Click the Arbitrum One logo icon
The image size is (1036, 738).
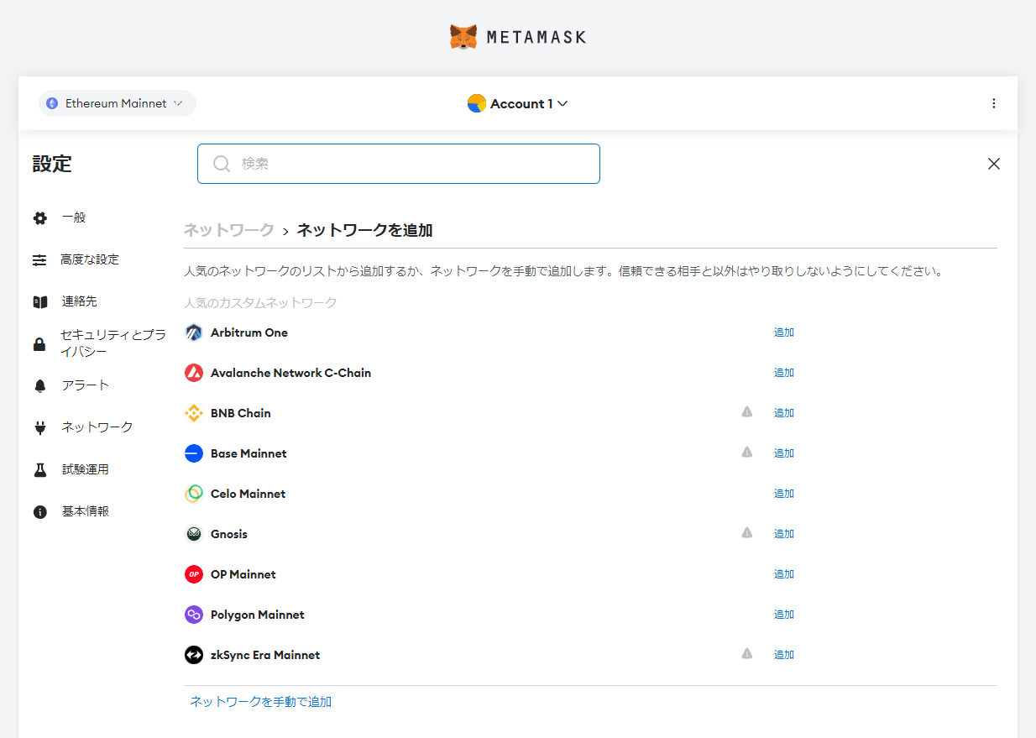[194, 332]
